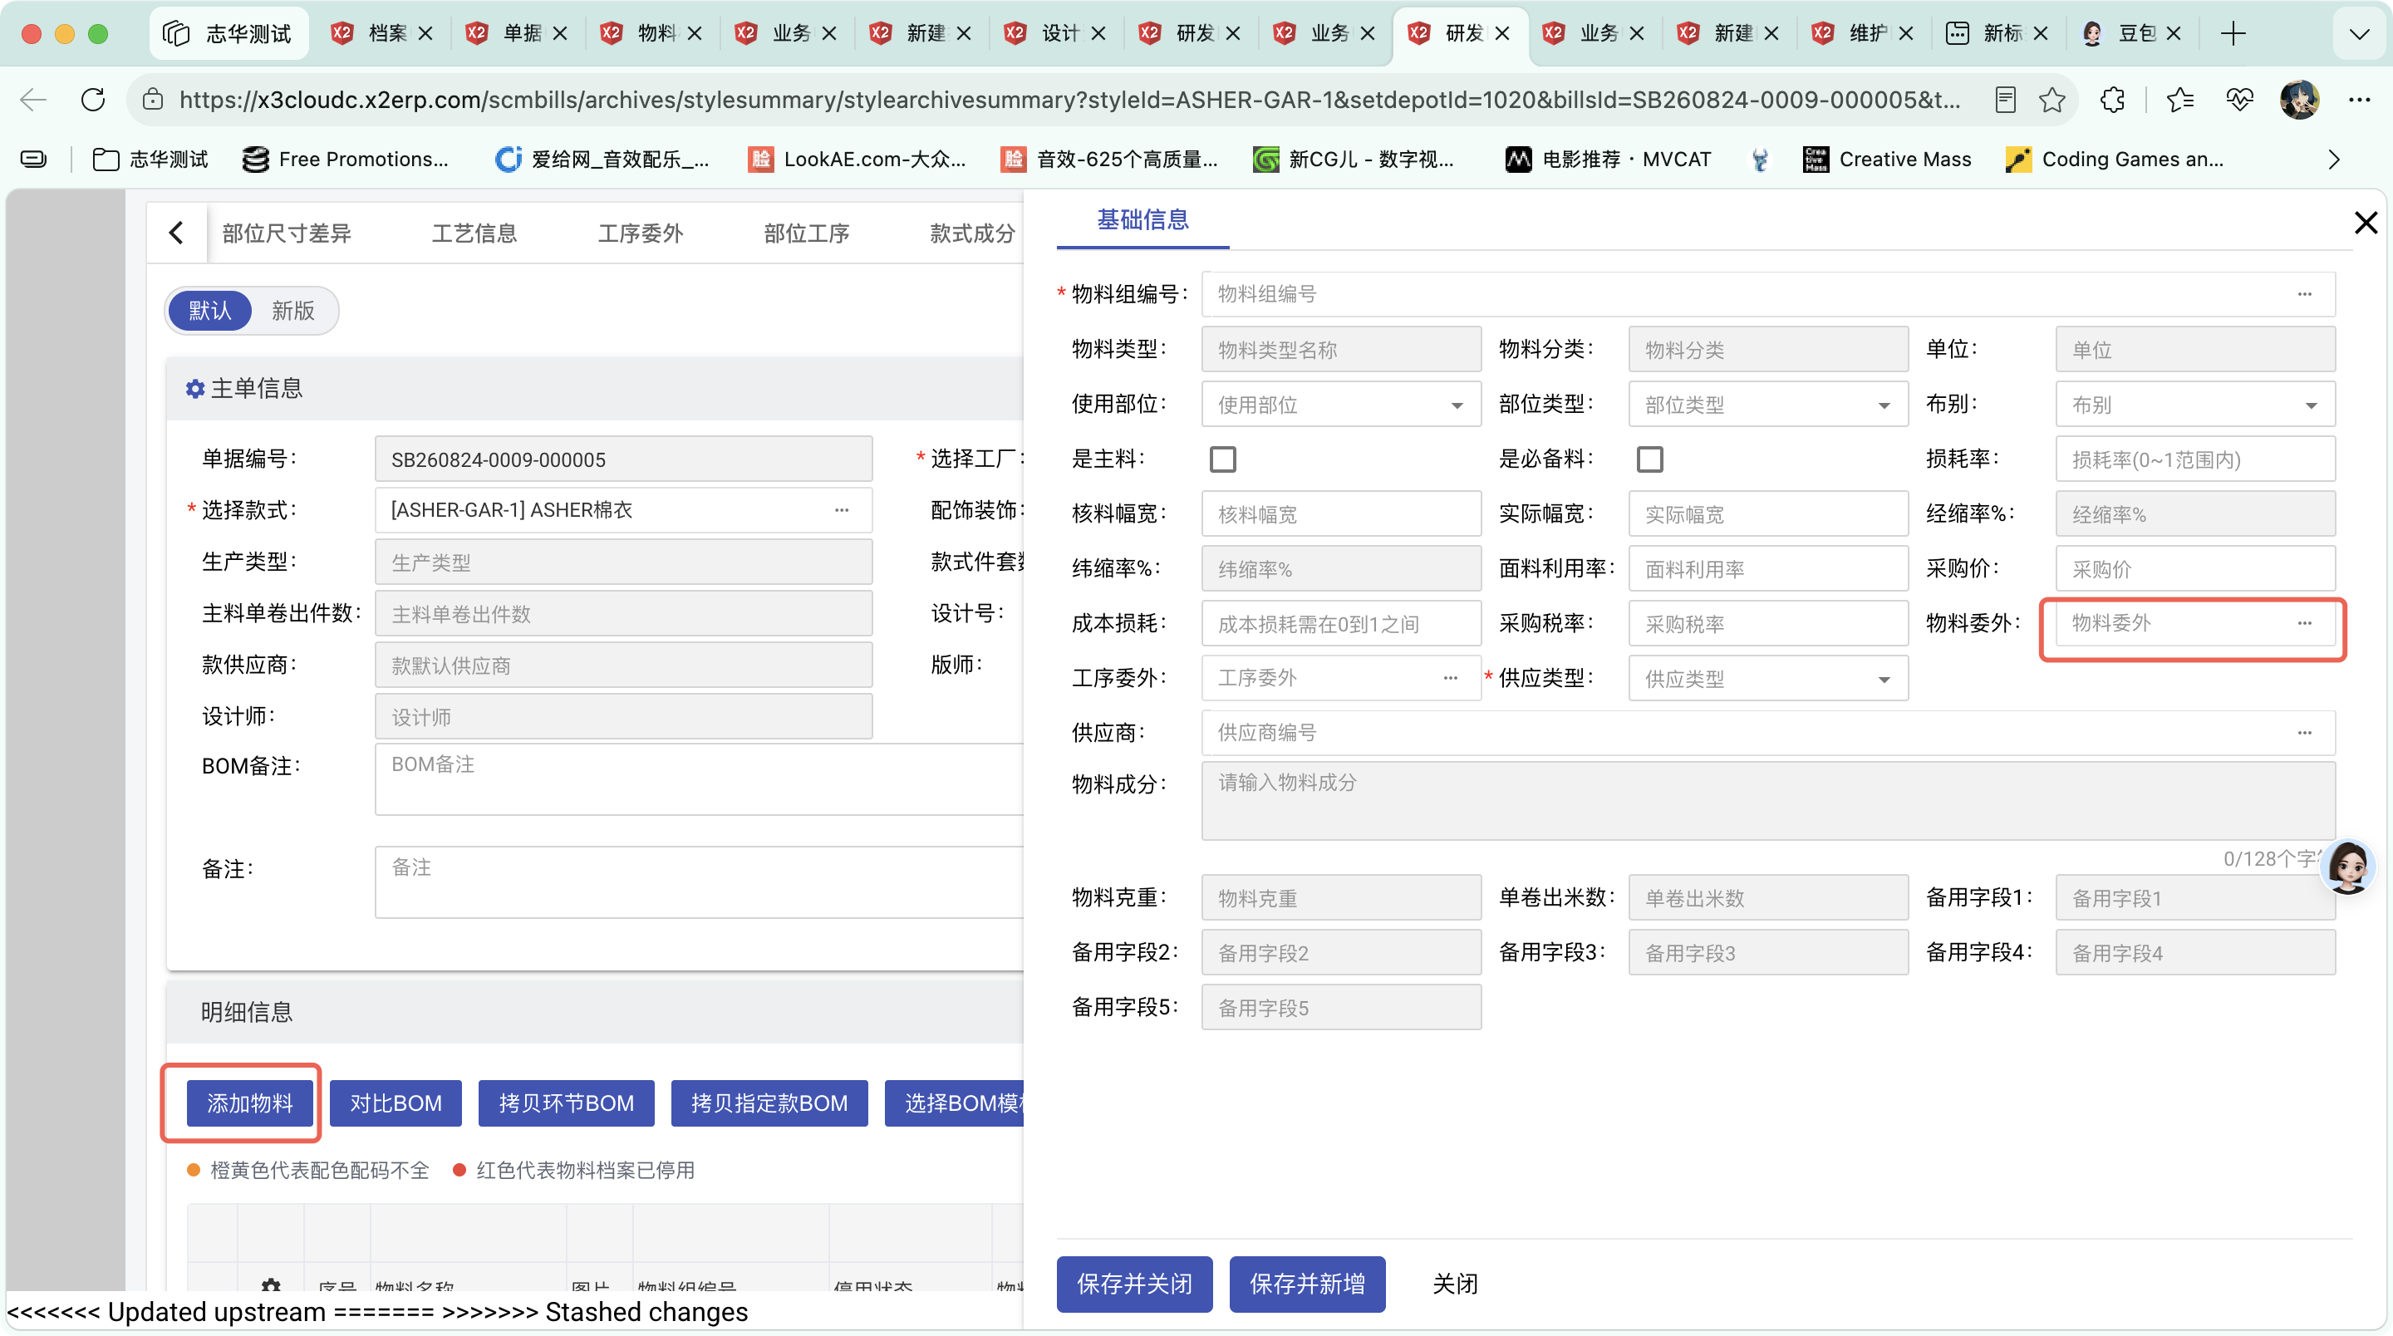Open browser extensions puzzle icon
This screenshot has width=2393, height=1336.
click(x=2112, y=100)
